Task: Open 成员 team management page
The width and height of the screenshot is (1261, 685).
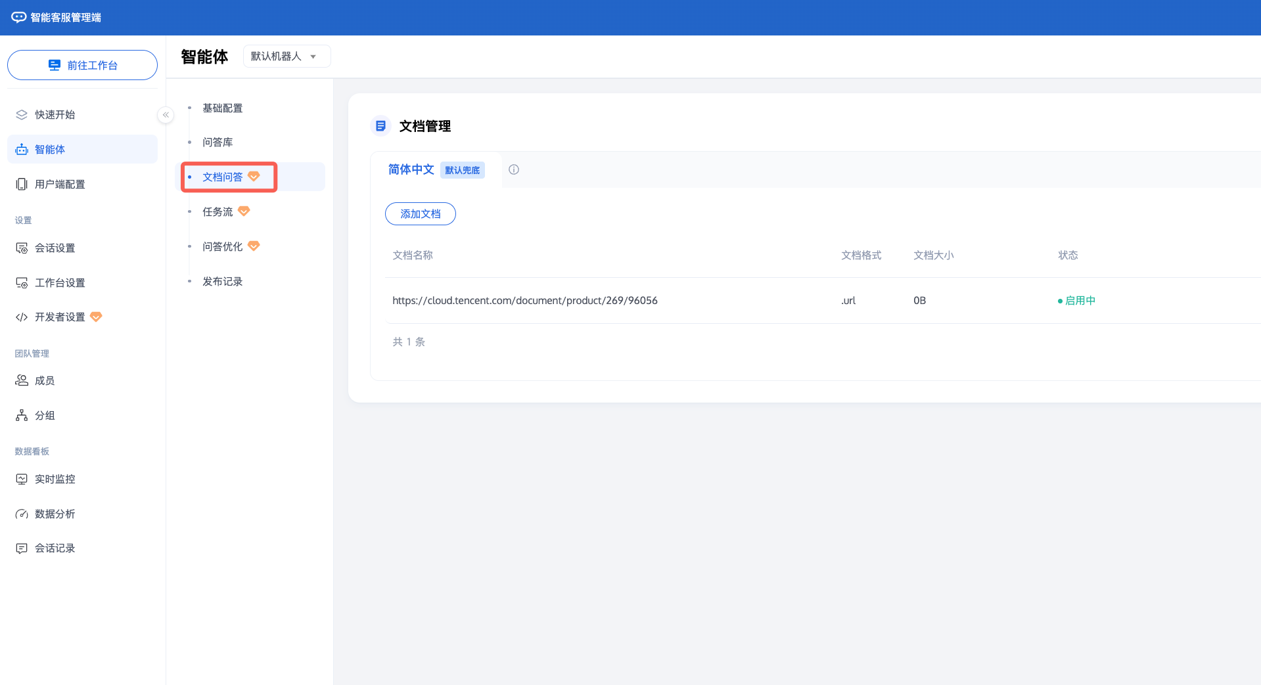Action: [x=44, y=381]
